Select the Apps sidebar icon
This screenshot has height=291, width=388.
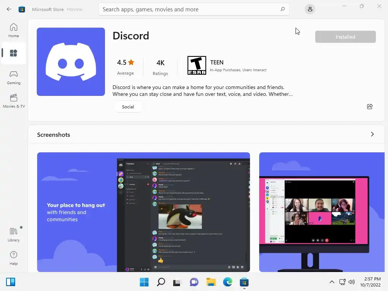point(14,53)
